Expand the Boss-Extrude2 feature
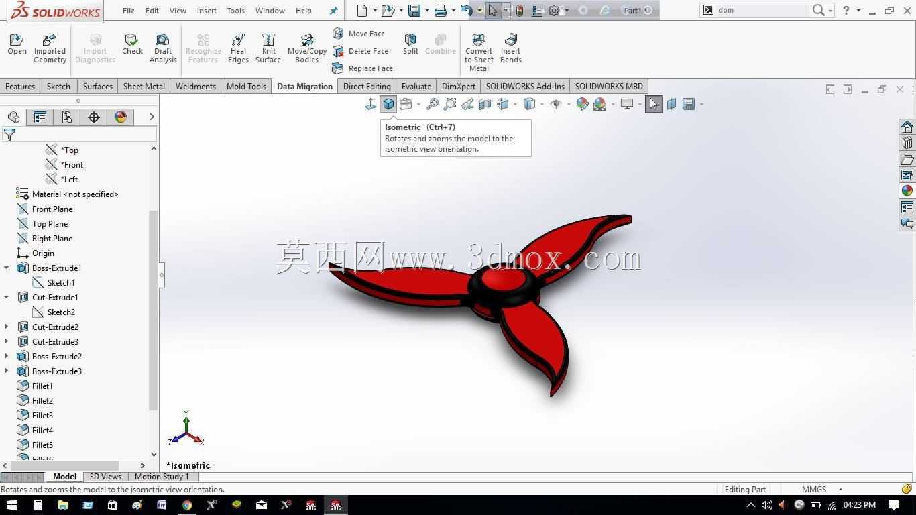This screenshot has width=916, height=515. click(x=7, y=356)
